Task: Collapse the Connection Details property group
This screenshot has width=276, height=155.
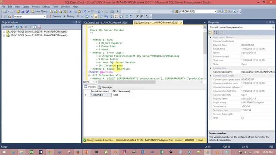Action: pyautogui.click(x=210, y=76)
